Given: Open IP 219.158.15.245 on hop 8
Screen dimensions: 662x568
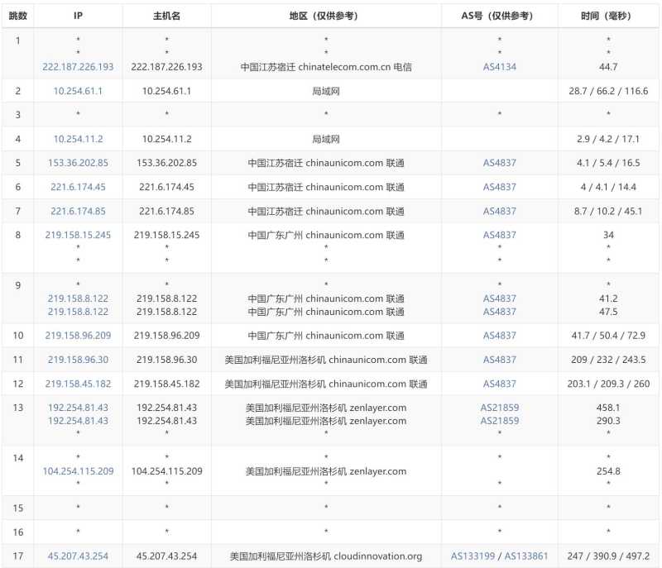Looking at the screenshot, I should tap(78, 235).
